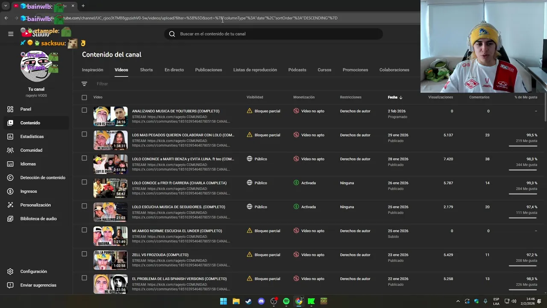This screenshot has width=547, height=308.
Task: Check LOLO CONONCE a MARTI BENZA checkbox
Action: (84, 158)
